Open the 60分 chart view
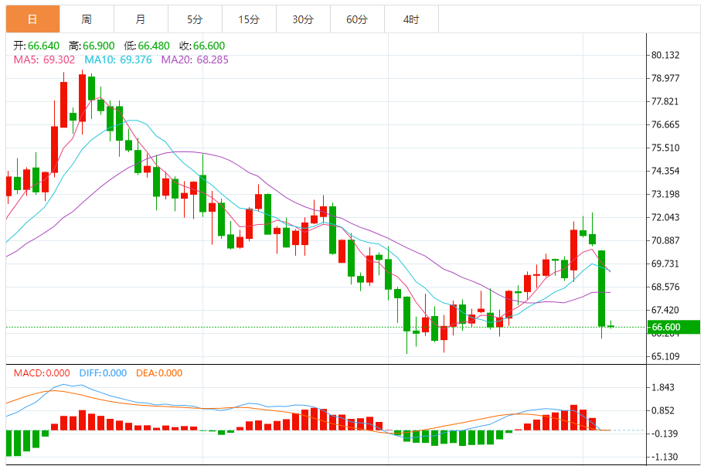The height and width of the screenshot is (466, 704). click(x=359, y=18)
